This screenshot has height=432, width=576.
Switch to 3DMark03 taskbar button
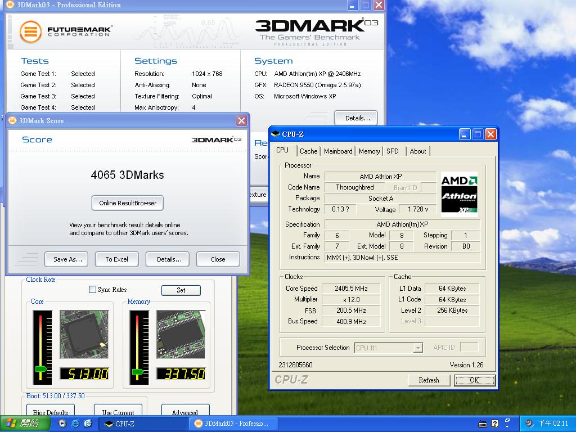click(231, 424)
